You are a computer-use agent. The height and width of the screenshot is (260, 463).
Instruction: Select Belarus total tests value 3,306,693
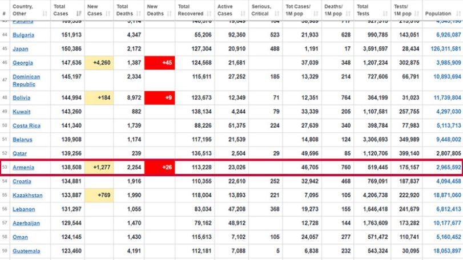coord(375,139)
